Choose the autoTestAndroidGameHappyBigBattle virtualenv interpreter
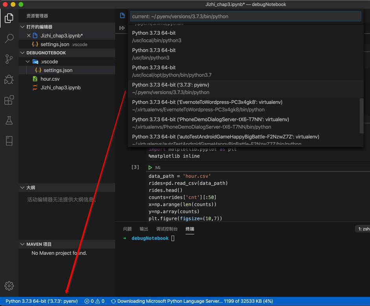This screenshot has height=306, width=370. pos(245,140)
